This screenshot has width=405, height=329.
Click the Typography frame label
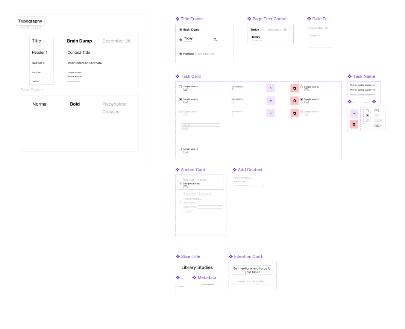click(x=30, y=21)
